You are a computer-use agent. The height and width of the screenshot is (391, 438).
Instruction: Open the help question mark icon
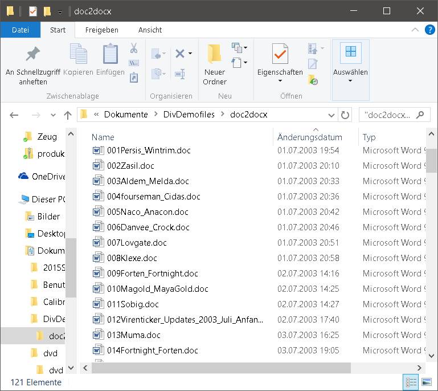point(429,30)
